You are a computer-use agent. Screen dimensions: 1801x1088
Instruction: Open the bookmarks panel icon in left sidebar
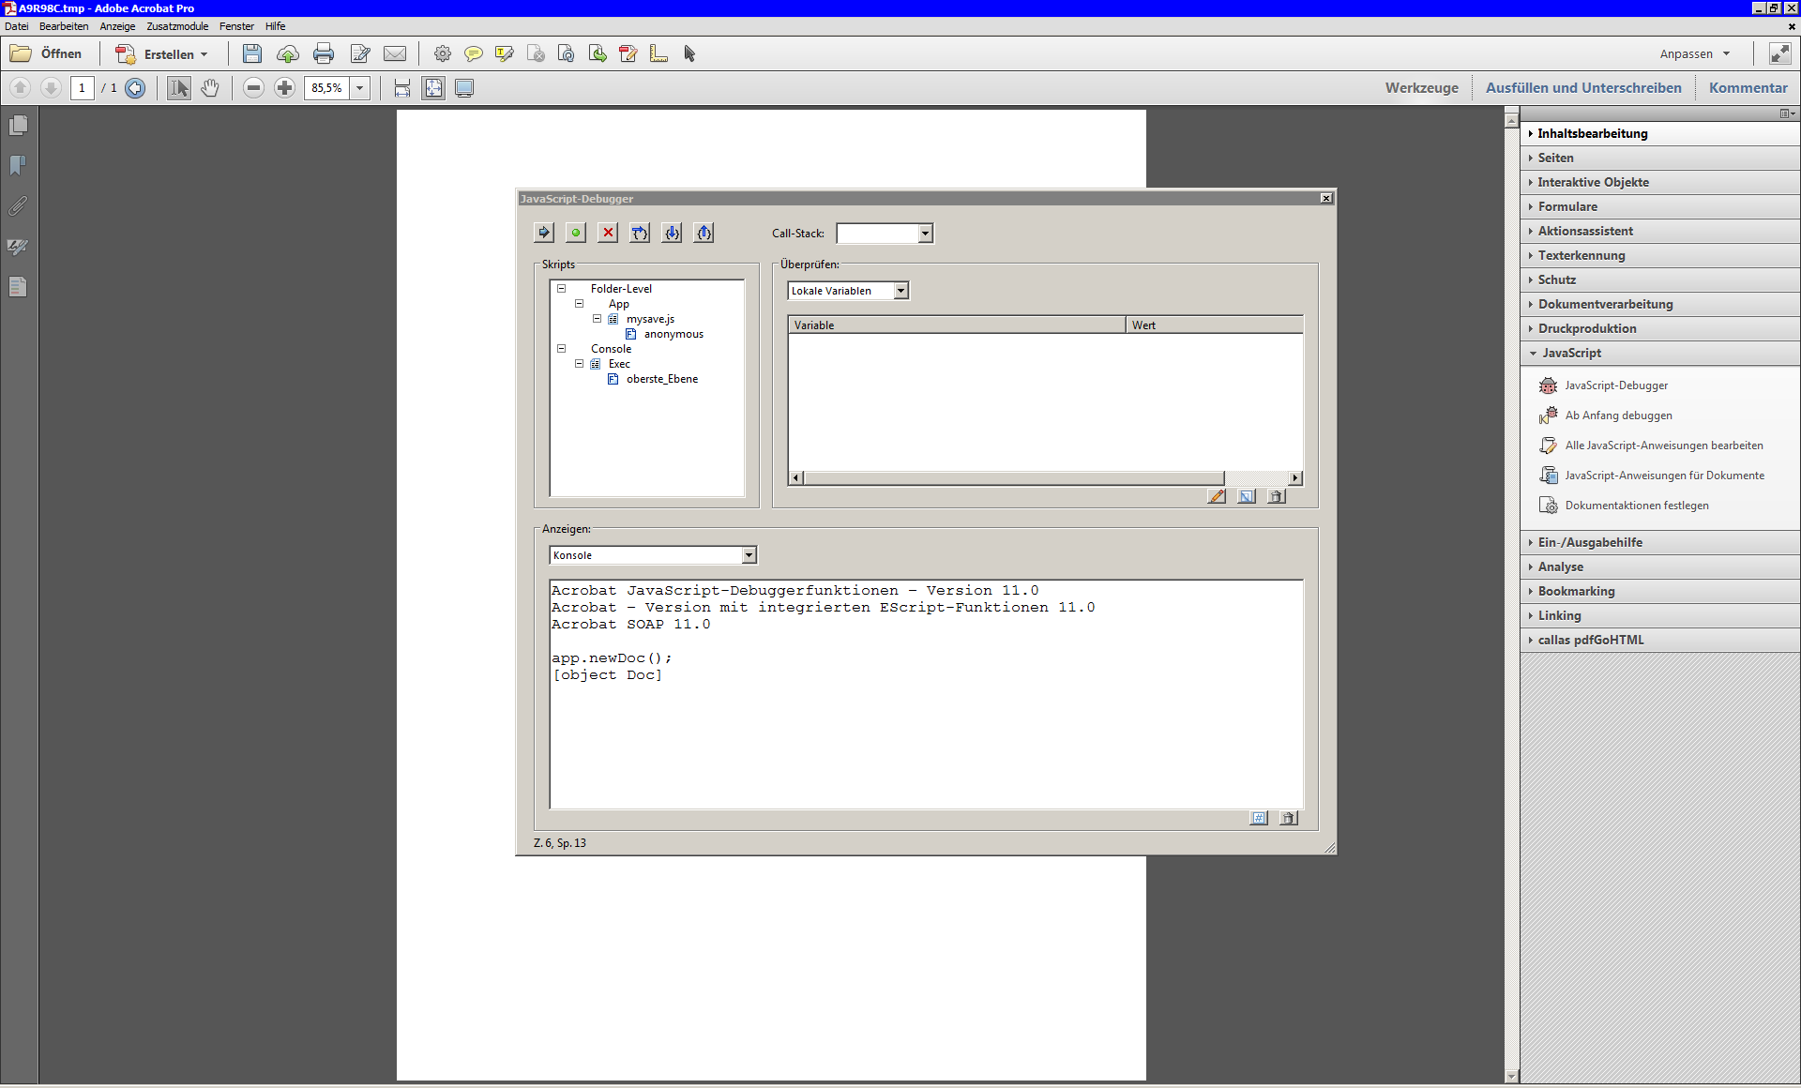(18, 166)
